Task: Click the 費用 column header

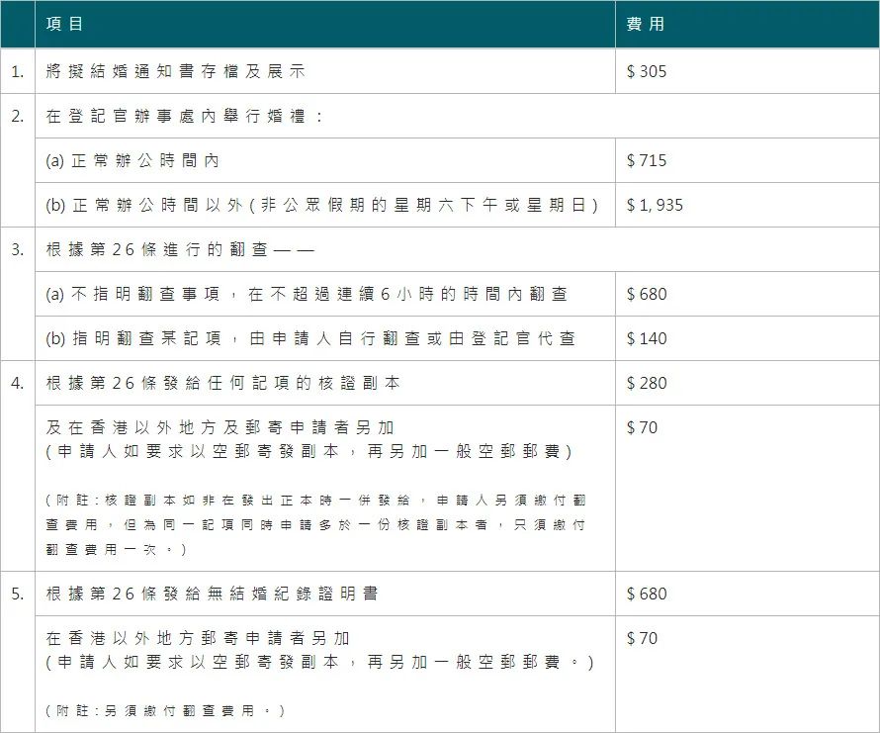Action: [646, 24]
